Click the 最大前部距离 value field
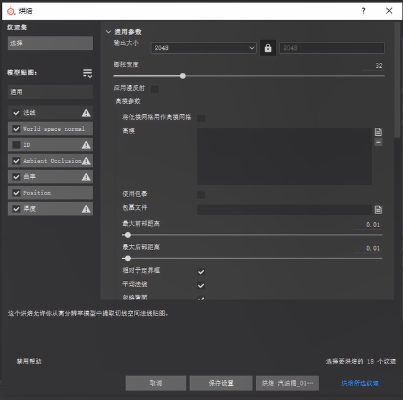Image resolution: width=403 pixels, height=400 pixels. coord(369,225)
